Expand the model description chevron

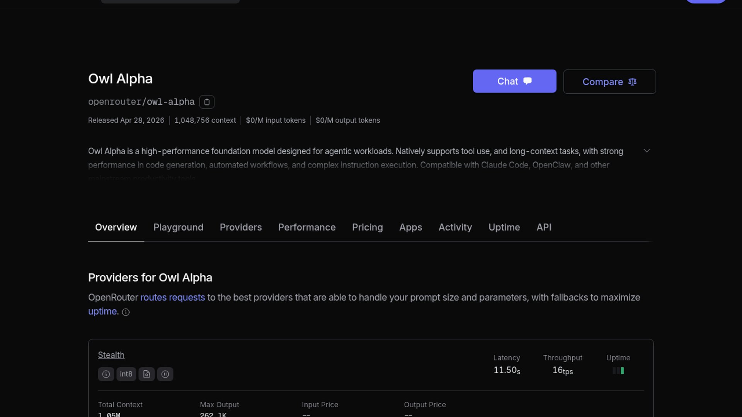tap(647, 151)
